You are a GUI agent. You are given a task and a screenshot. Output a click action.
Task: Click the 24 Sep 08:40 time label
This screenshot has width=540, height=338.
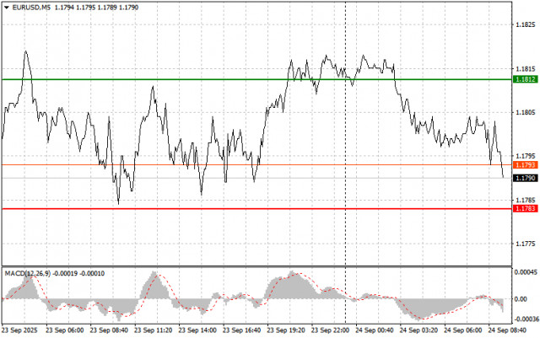[x=507, y=330]
